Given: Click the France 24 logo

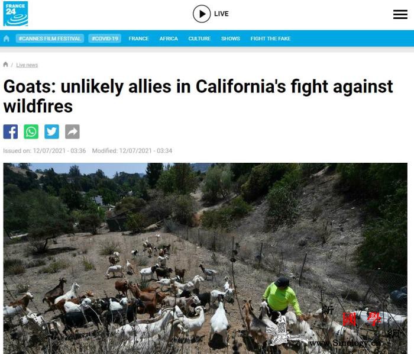Looking at the screenshot, I should tap(15, 14).
